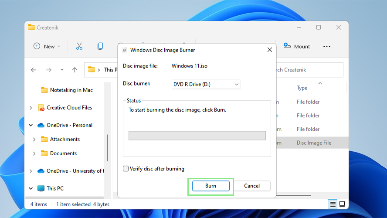Switch to details view icon

[x=333, y=204]
